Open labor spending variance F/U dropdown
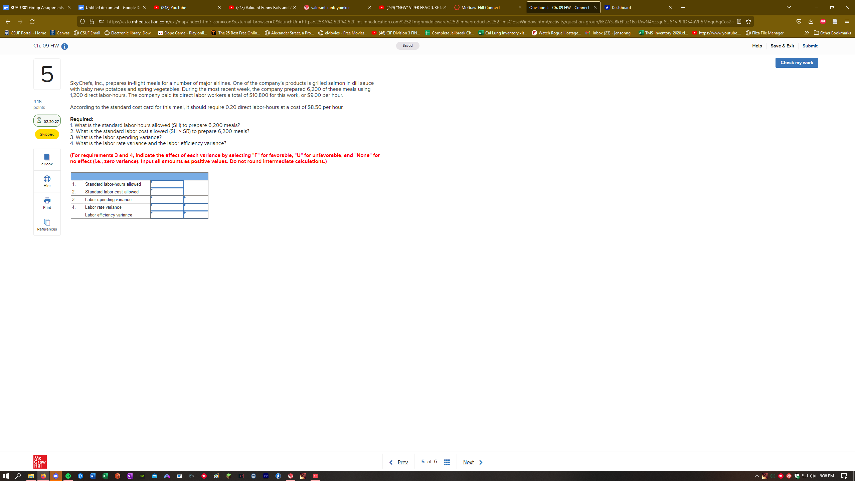This screenshot has width=855, height=481. pyautogui.click(x=196, y=199)
